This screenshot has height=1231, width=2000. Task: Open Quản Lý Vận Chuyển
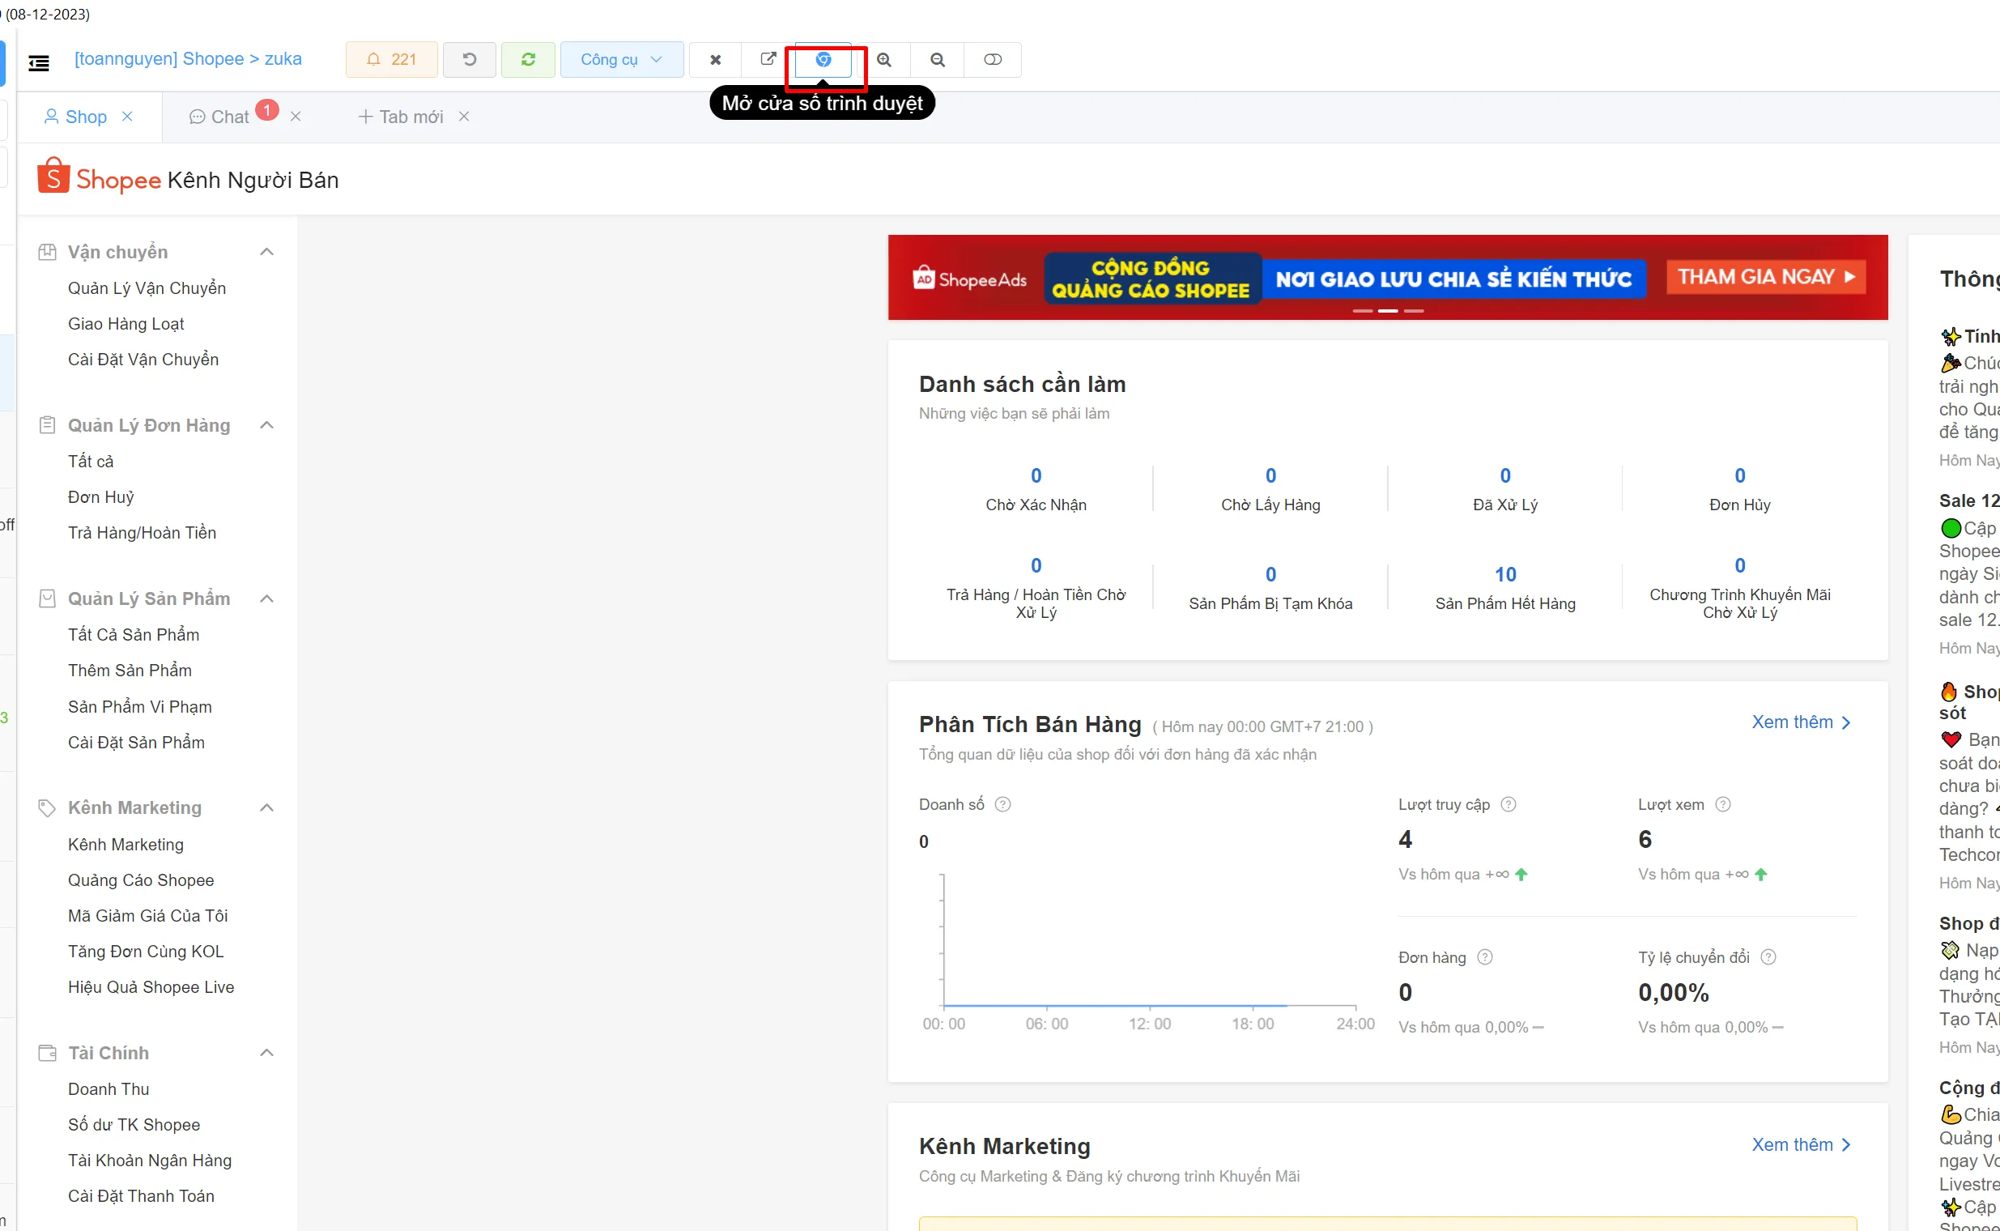147,288
